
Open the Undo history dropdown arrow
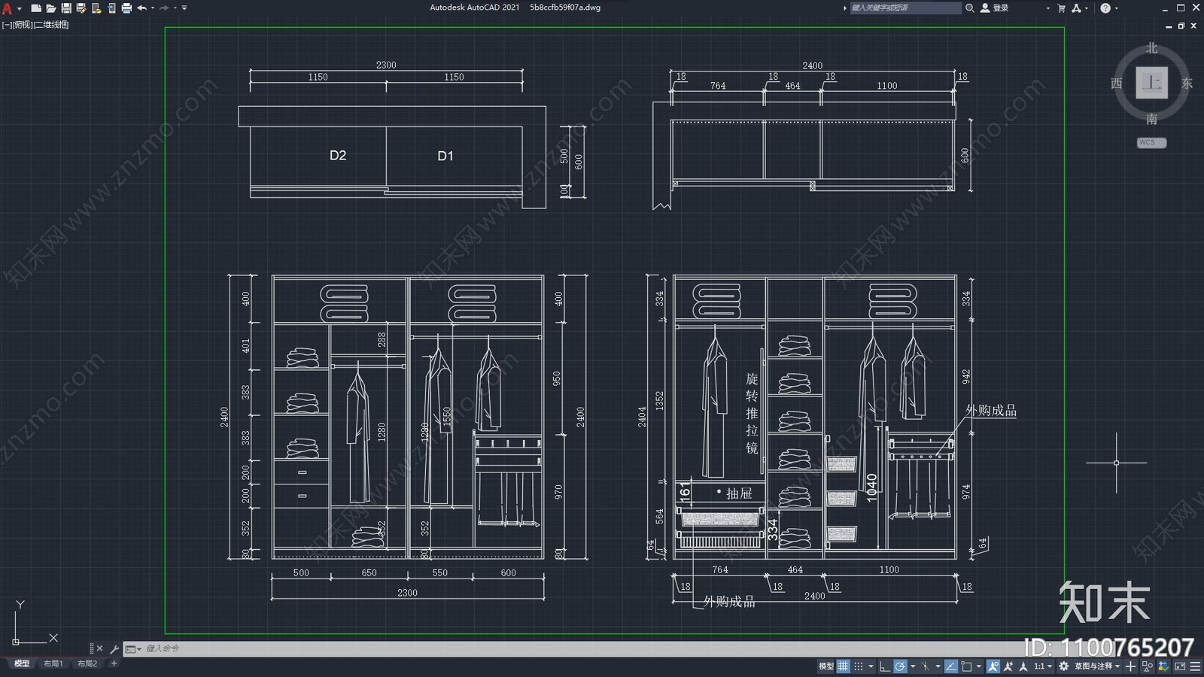153,8
